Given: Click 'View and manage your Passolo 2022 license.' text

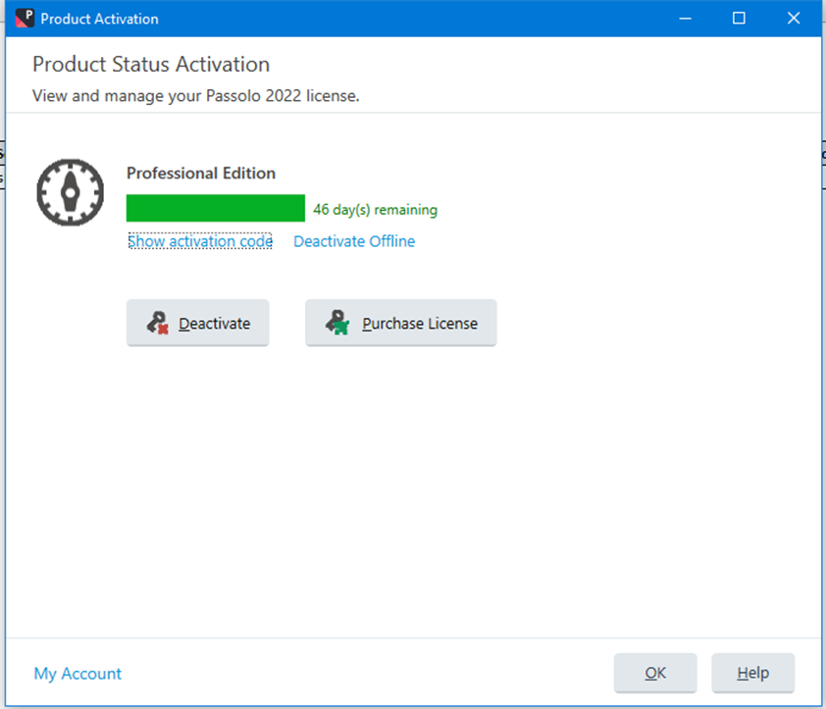Looking at the screenshot, I should (195, 96).
